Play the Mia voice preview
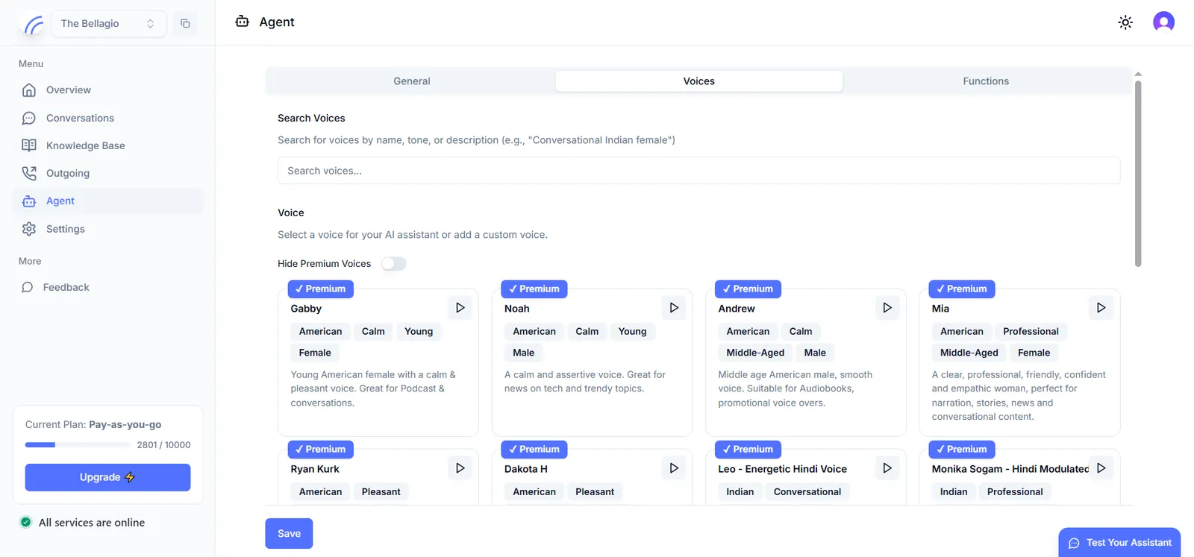This screenshot has height=557, width=1194. coord(1101,308)
